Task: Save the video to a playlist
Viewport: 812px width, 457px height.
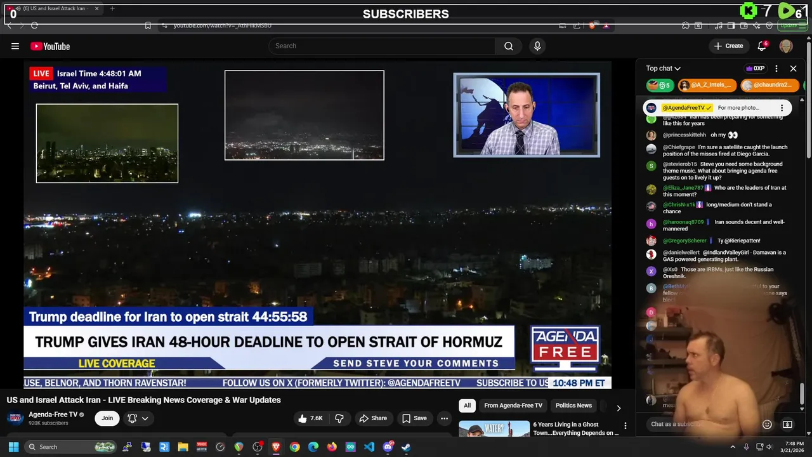Action: point(414,418)
